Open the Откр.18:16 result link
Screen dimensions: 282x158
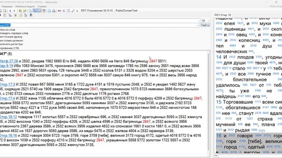click(x=8, y=136)
